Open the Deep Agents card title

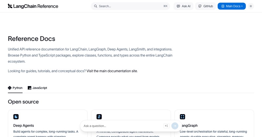click(24, 126)
